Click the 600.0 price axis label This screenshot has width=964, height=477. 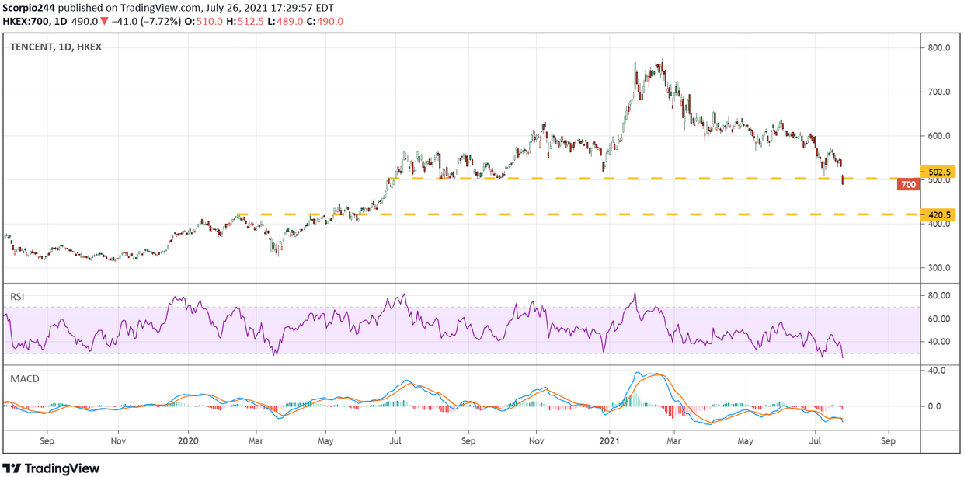940,136
